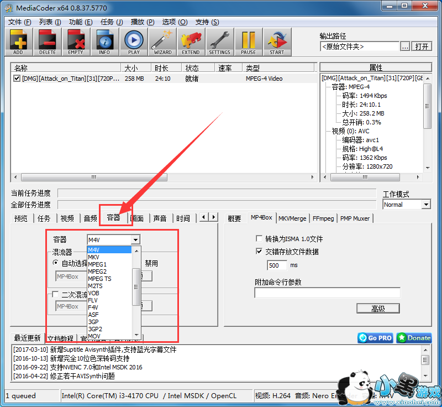Switch to the MKVMerge tab
Screen dimensions: 442x407
pyautogui.click(x=292, y=218)
